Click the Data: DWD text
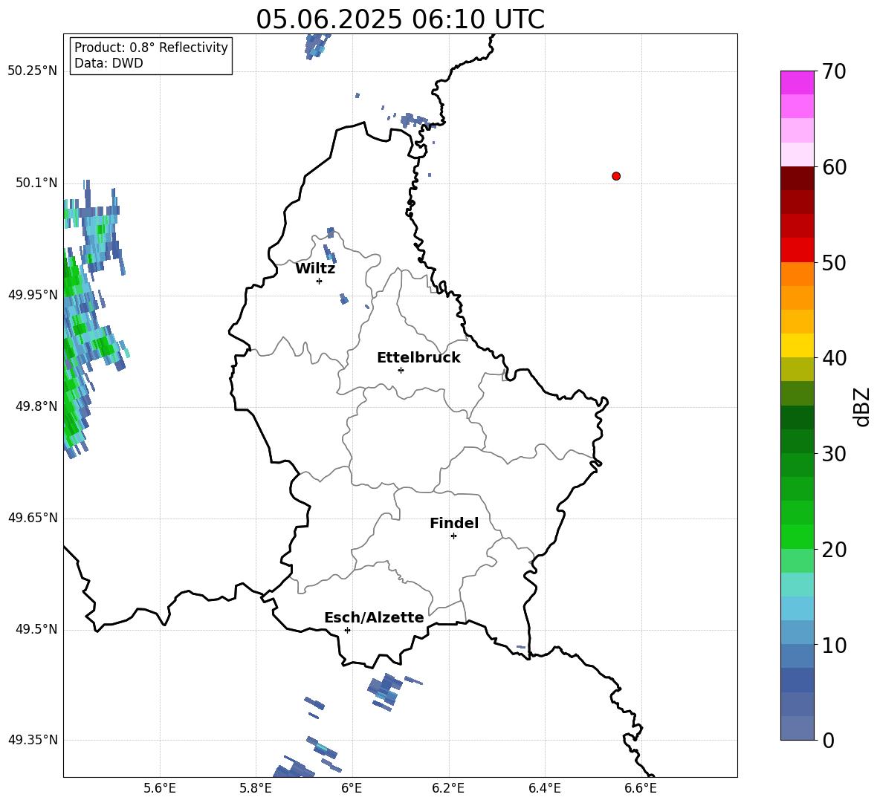 click(x=109, y=63)
